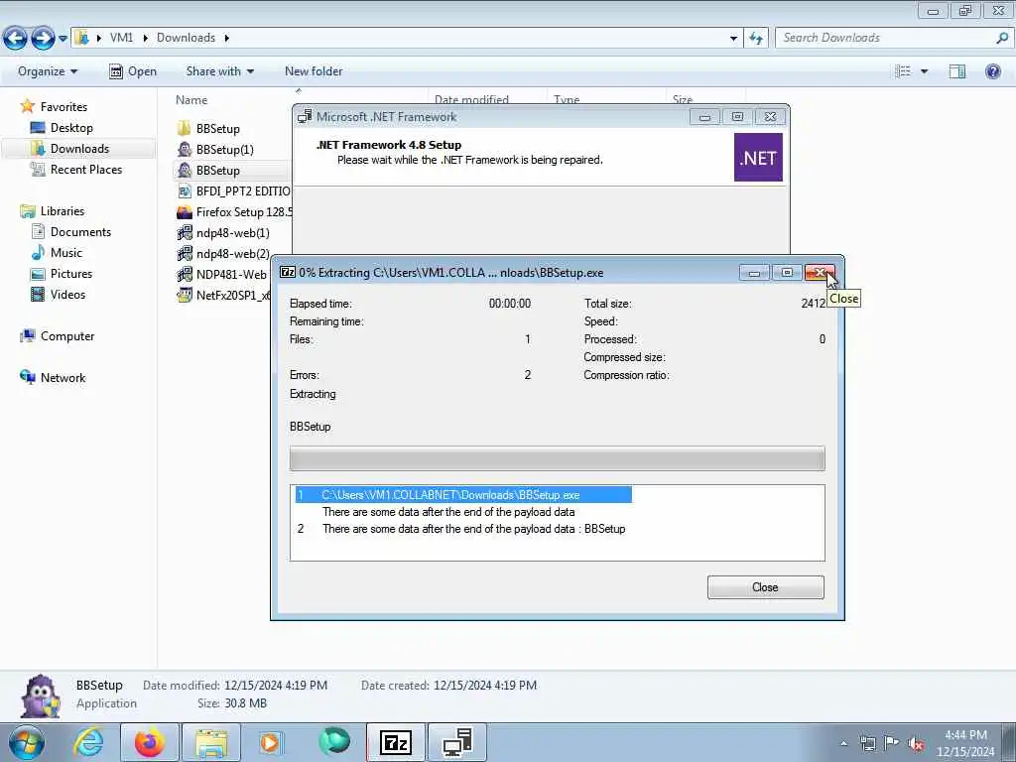Select the ndp48-web(1) file
Viewport: 1016px width, 762px height.
tap(223, 232)
